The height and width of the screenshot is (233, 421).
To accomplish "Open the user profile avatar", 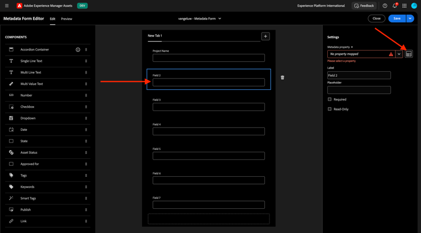I will 414,6.
